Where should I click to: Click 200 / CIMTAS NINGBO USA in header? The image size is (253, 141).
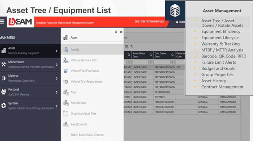point(149,22)
